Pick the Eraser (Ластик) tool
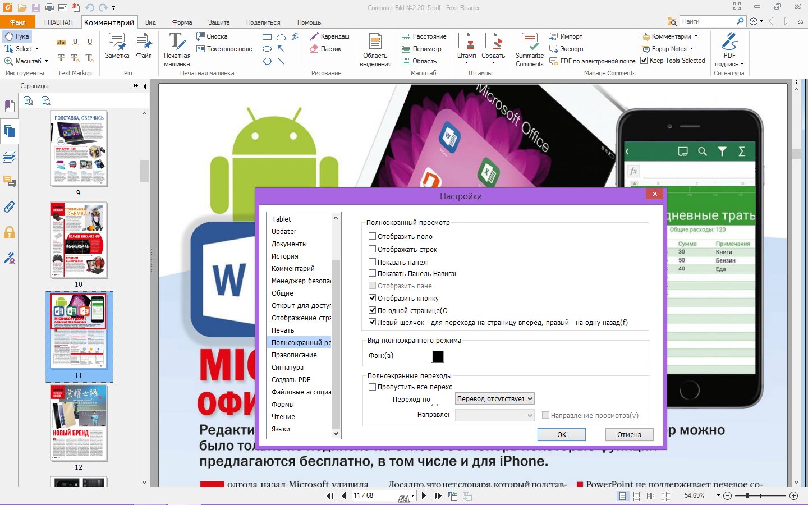Viewport: 808px width, 505px height. point(325,49)
